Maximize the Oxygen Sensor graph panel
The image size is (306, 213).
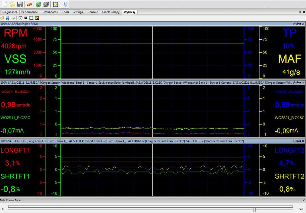(300, 83)
